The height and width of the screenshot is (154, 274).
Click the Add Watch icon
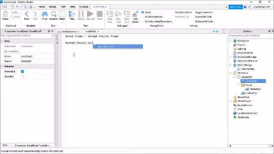pyautogui.click(x=135, y=14)
